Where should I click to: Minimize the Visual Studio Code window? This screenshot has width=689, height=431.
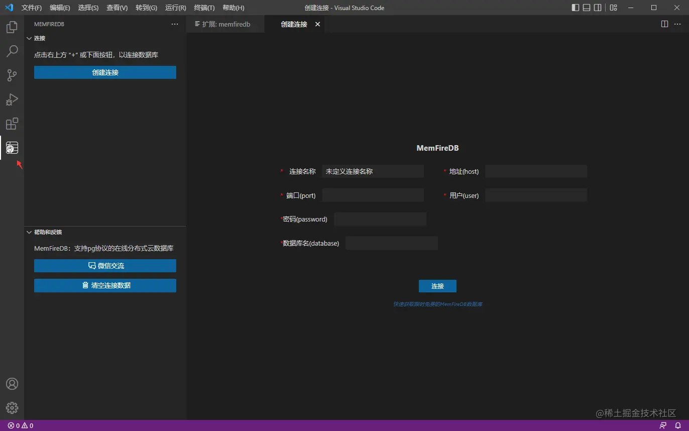click(x=631, y=8)
